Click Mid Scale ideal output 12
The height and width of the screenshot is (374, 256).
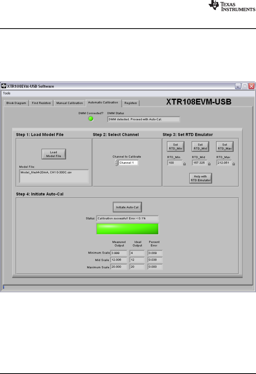coord(137,260)
